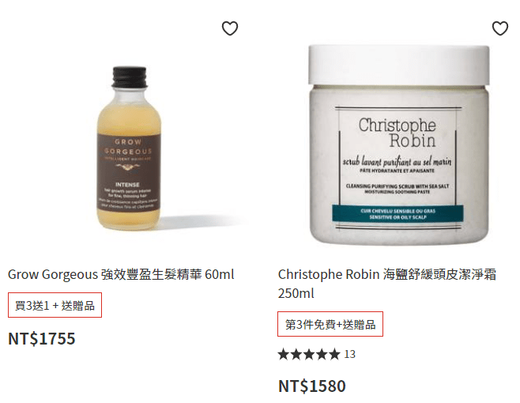The height and width of the screenshot is (403, 520).
Task: Click the teal Sensitive or Oily Scalp band
Action: coord(398,214)
